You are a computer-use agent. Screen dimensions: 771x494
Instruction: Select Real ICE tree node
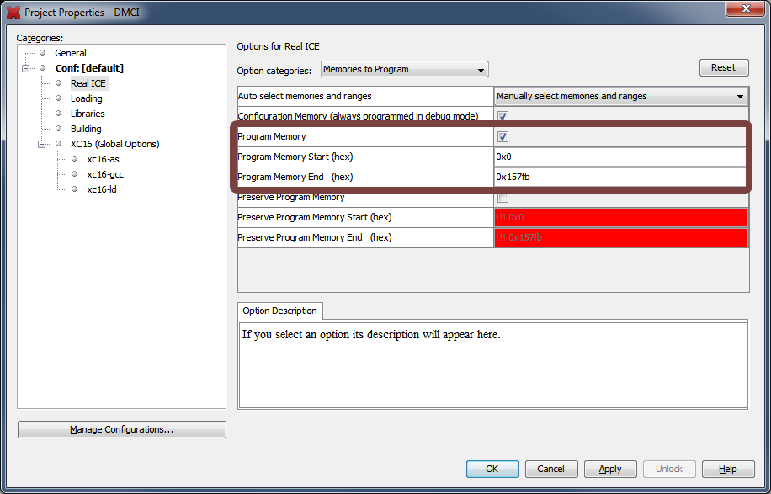coord(88,83)
